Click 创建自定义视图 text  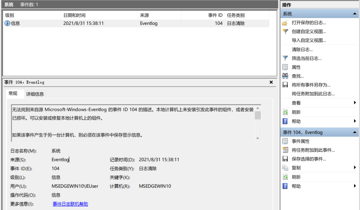click(x=309, y=31)
